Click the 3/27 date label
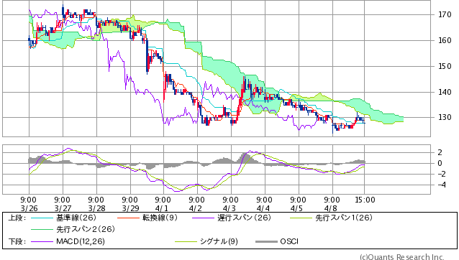This screenshot has width=459, height=260. tap(63, 208)
